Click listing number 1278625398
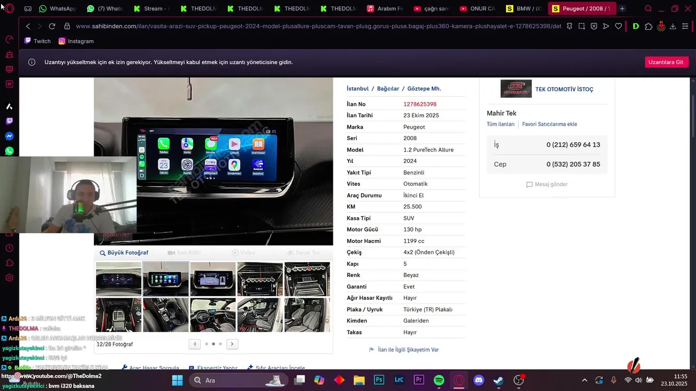 420,104
